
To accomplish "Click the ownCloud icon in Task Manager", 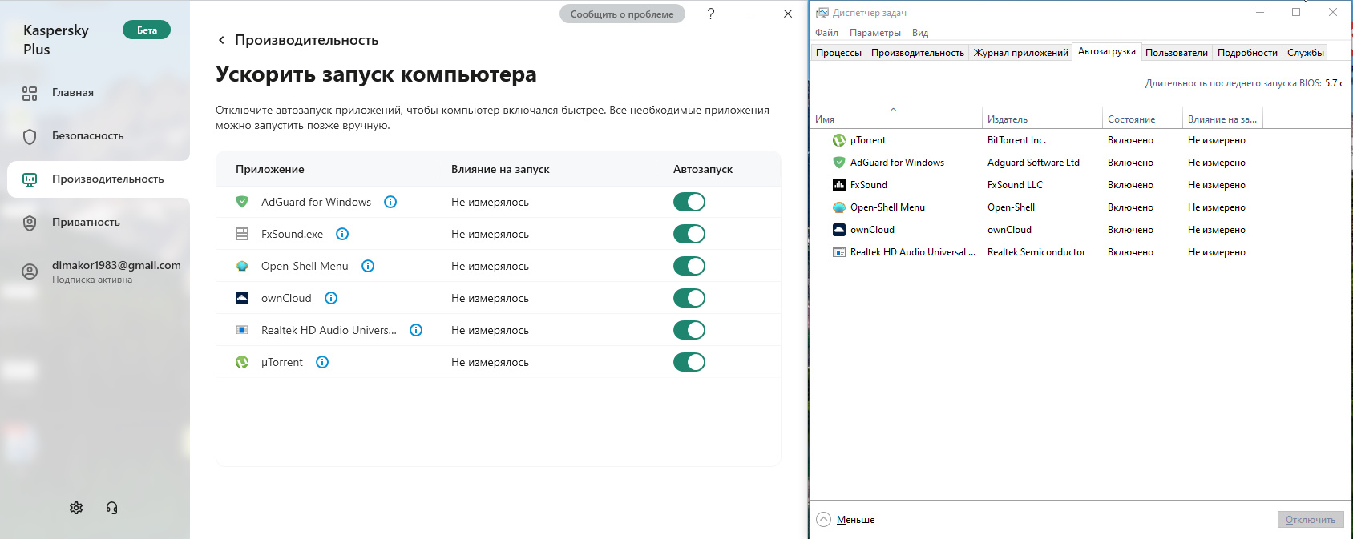I will [x=839, y=230].
